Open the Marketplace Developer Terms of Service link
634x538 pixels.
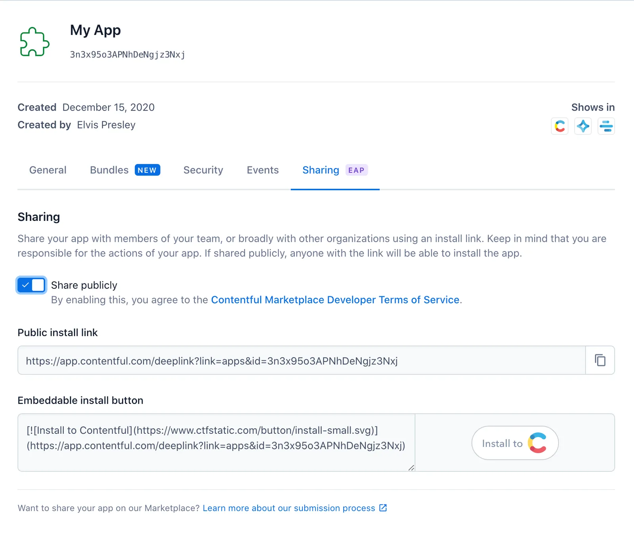click(335, 300)
